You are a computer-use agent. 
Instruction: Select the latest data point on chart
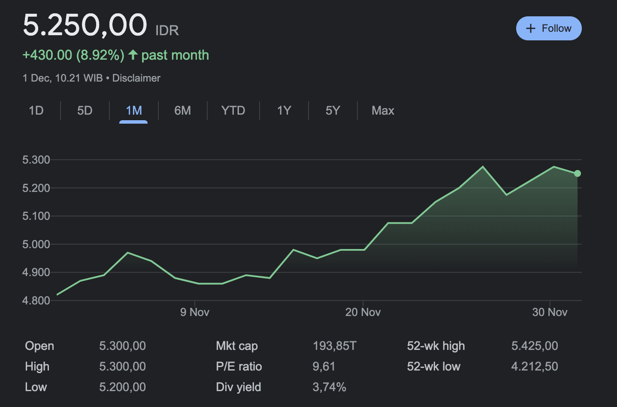coord(578,173)
